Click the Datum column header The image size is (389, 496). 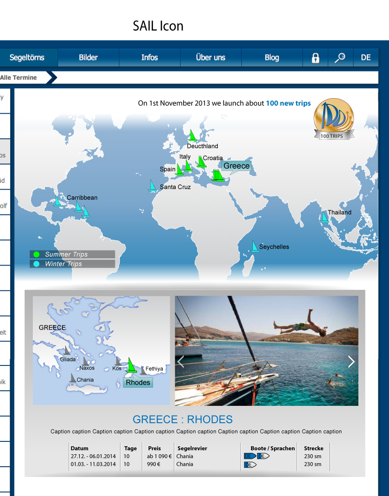tap(80, 448)
